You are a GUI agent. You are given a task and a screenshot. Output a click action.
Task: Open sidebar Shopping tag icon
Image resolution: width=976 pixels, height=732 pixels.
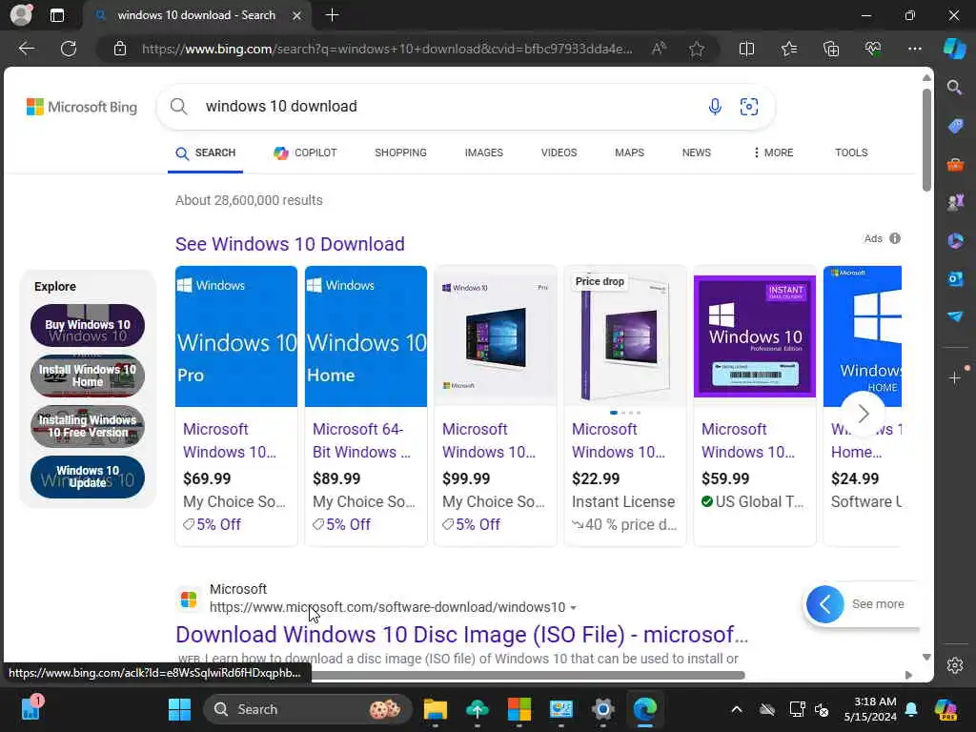point(955,126)
